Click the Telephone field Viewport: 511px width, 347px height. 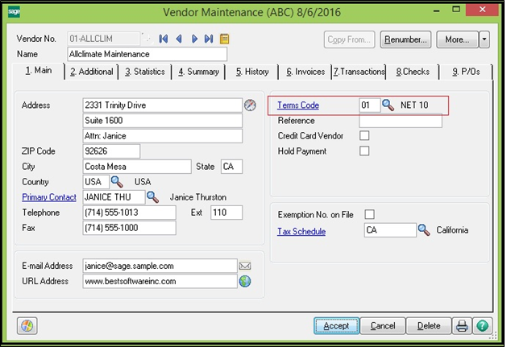tap(130, 213)
